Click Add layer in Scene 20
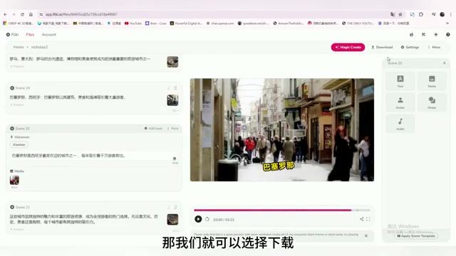This screenshot has height=256, width=456. [x=153, y=128]
